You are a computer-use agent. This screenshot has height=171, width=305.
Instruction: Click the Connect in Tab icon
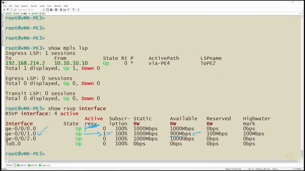click(x=11, y=9)
